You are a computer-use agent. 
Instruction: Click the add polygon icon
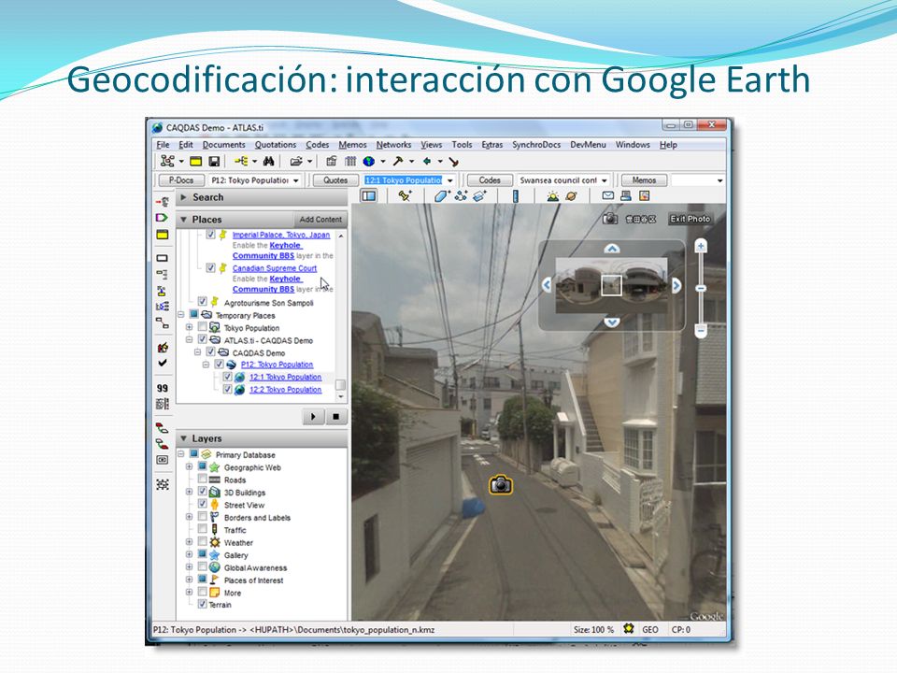tap(442, 196)
